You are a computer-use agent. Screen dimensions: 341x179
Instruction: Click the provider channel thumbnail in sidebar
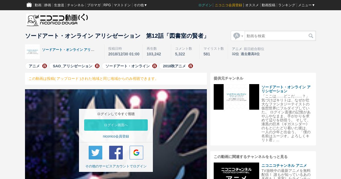(x=236, y=97)
